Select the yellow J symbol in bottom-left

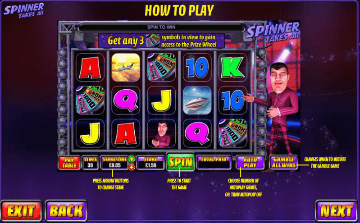[90, 133]
